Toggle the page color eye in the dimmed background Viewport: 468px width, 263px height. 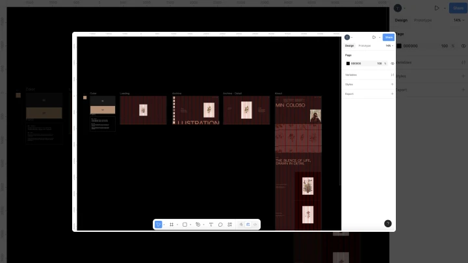pos(463,46)
